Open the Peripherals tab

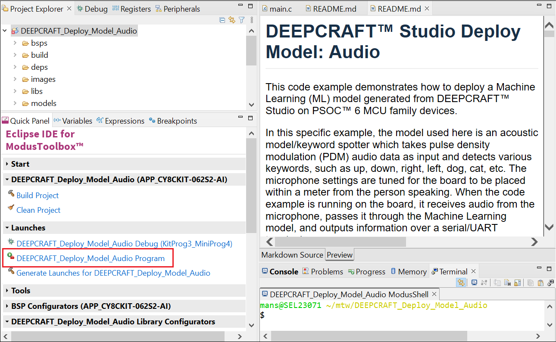pos(178,9)
